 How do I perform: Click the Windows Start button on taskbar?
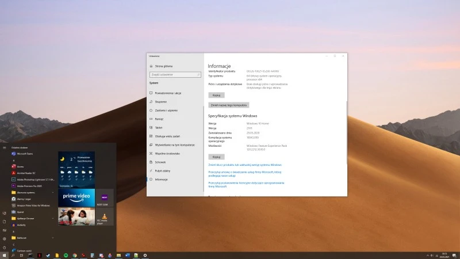point(4,256)
